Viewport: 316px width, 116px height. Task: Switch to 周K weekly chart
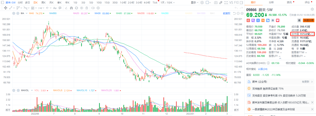click(44, 3)
